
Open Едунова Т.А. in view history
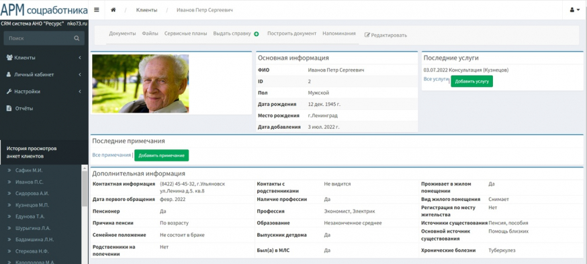click(x=30, y=216)
